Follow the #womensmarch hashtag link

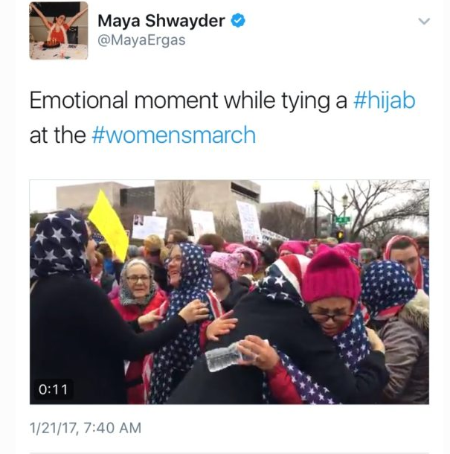174,135
